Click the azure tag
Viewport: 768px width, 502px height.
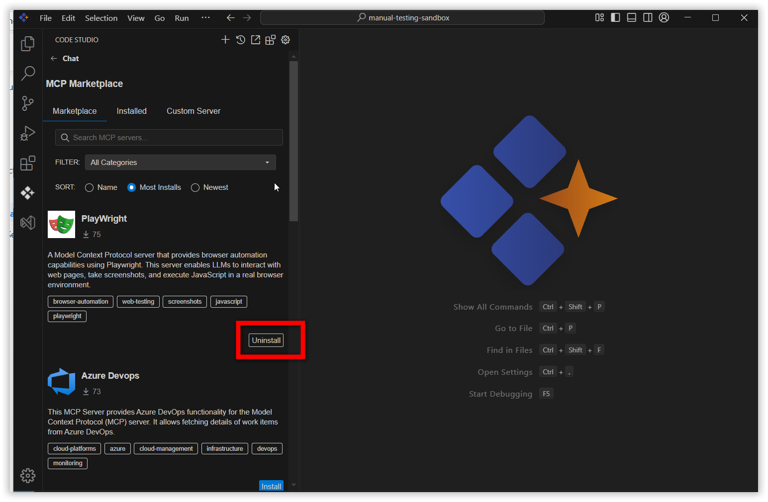click(118, 449)
